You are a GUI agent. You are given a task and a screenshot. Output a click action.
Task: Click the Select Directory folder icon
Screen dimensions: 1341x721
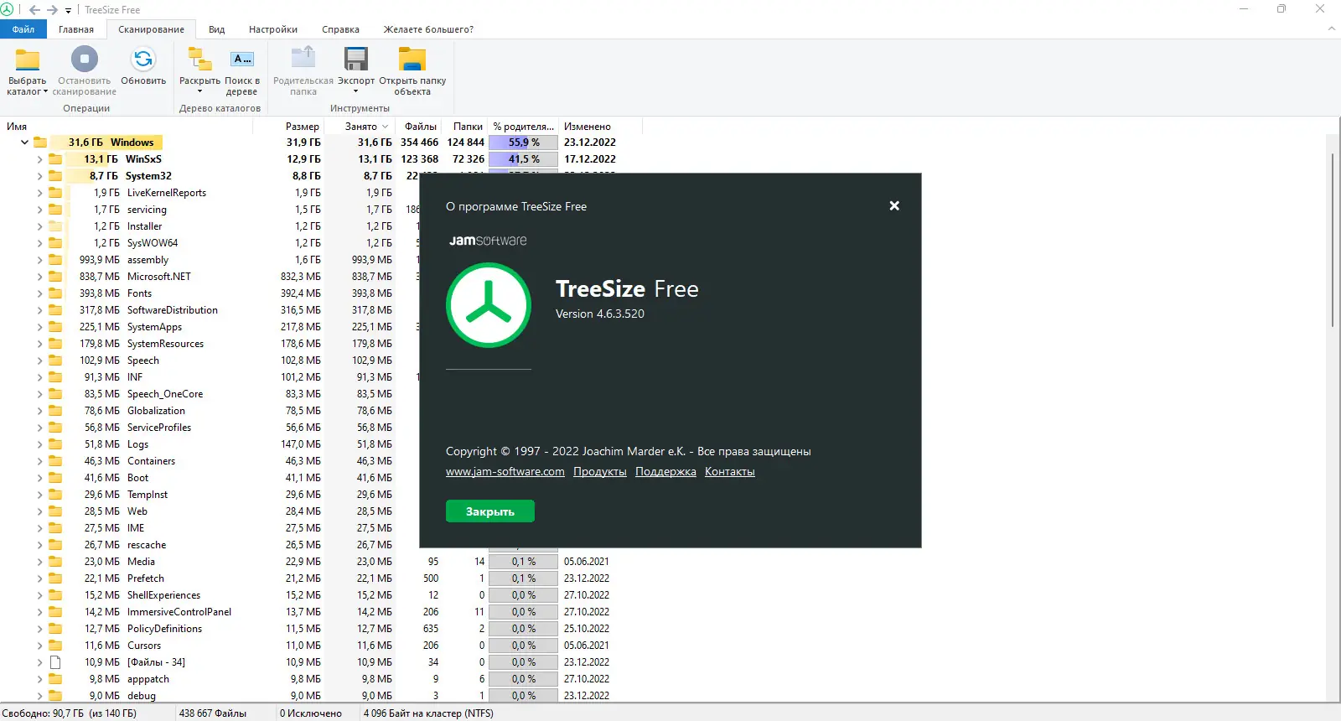[28, 60]
